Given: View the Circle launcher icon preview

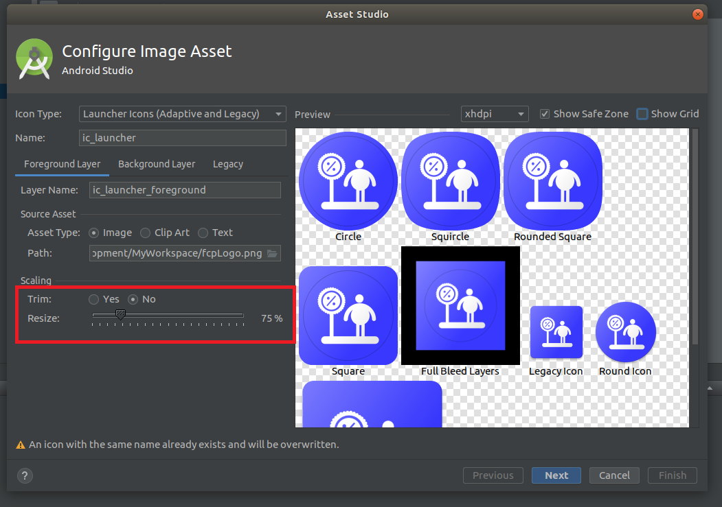Looking at the screenshot, I should [348, 180].
